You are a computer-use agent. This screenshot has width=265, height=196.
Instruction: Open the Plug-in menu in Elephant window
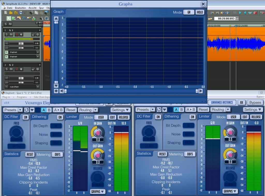(x=6, y=97)
